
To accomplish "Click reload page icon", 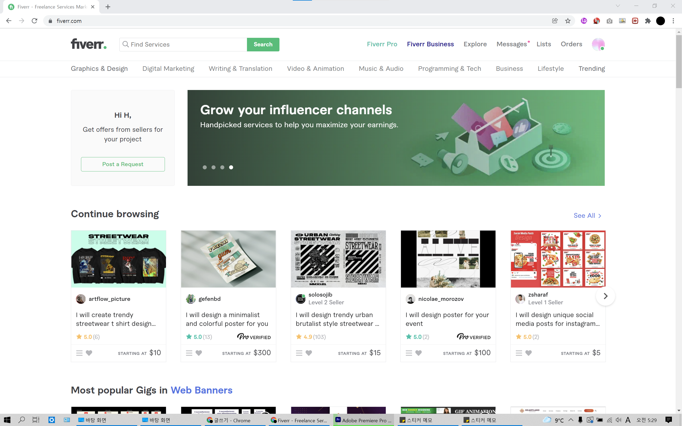I will [x=34, y=21].
